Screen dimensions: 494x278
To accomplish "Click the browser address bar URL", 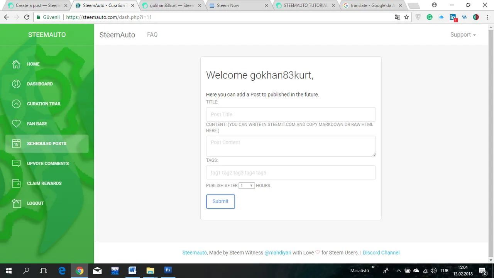I will coord(109,17).
